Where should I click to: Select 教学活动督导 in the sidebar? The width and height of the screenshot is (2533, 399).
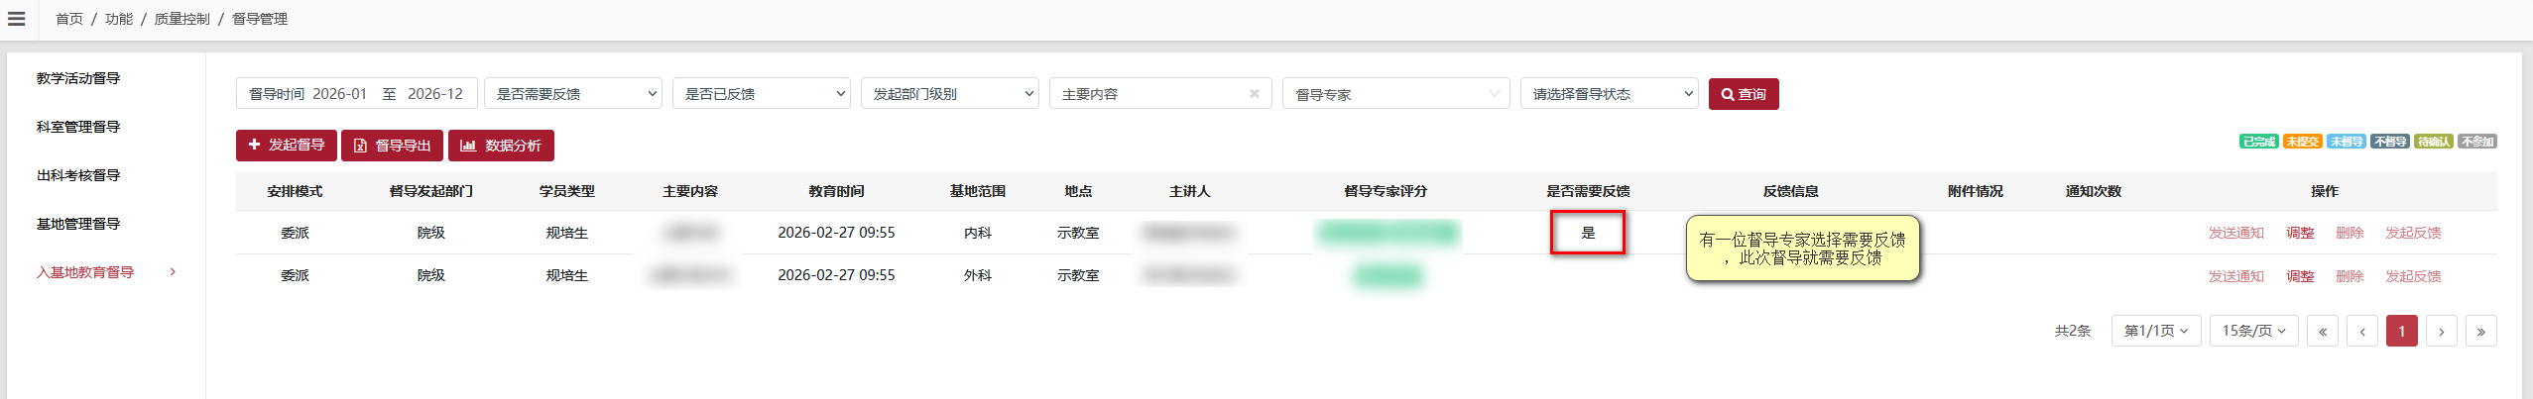pyautogui.click(x=78, y=78)
